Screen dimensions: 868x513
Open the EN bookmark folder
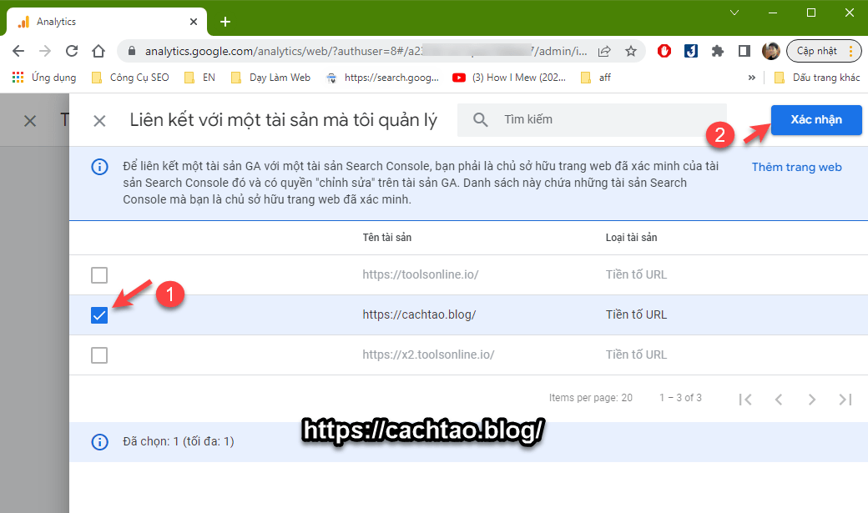200,78
